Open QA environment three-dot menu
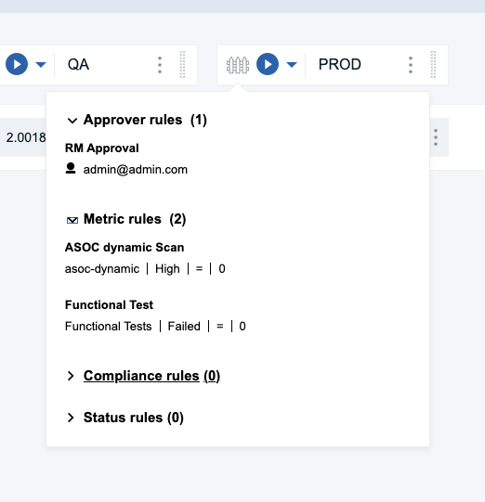Screen dimensions: 485x502 click(160, 65)
